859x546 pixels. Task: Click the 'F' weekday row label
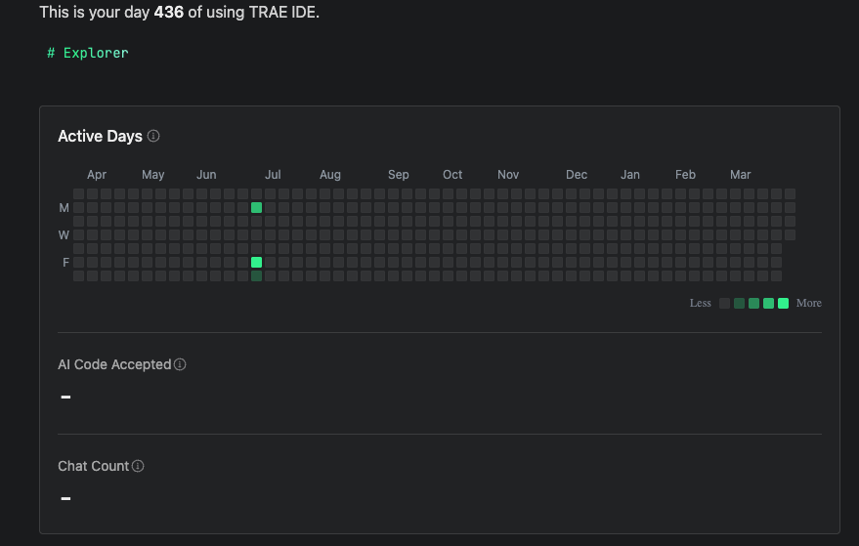pyautogui.click(x=65, y=263)
